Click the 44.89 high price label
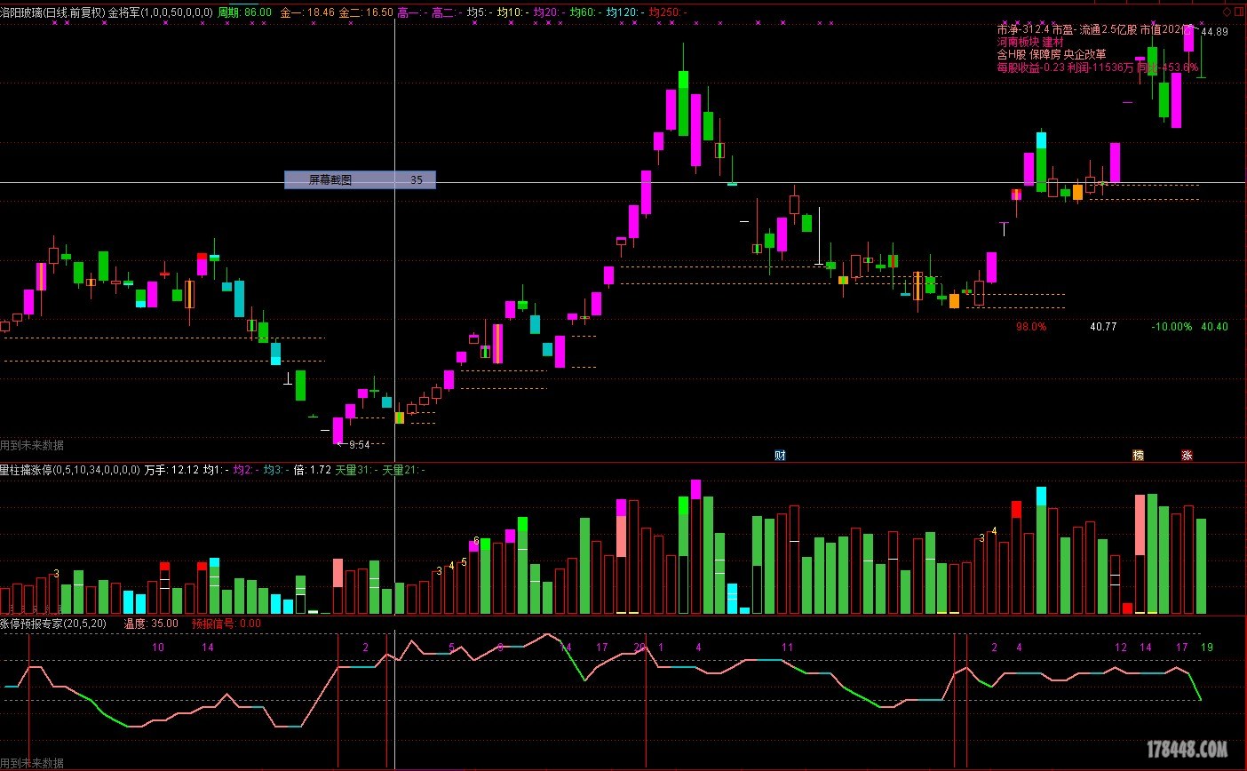 1215,32
